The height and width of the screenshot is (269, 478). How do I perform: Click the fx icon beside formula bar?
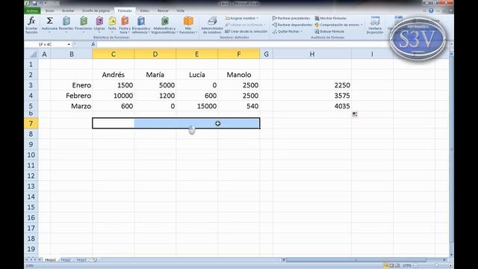(93, 44)
